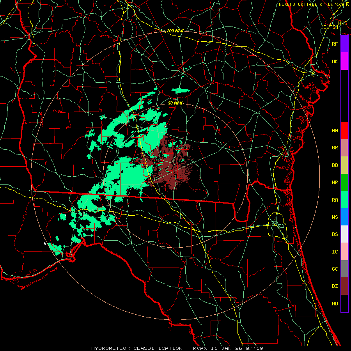
Task: Select the IC light pink legend swatch
Action: pos(344,252)
